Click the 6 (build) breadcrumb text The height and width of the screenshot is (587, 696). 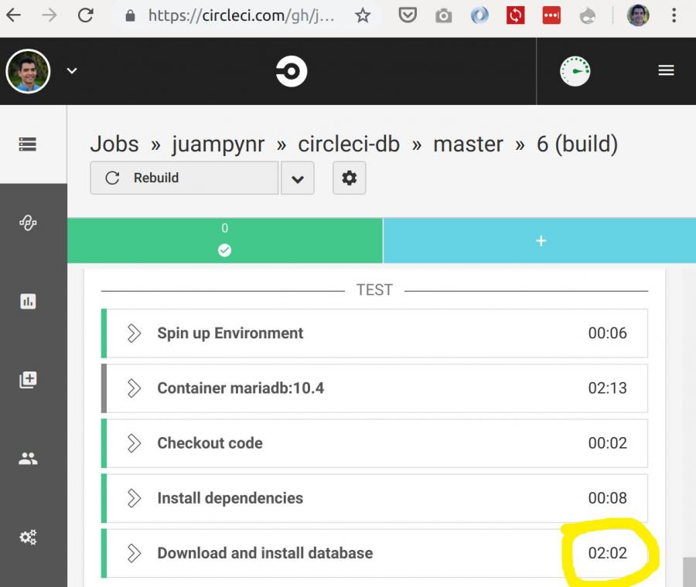[577, 144]
